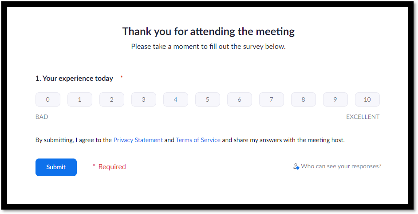This screenshot has width=418, height=214.
Task: Choose rating 8 for the meeting
Action: (x=304, y=99)
